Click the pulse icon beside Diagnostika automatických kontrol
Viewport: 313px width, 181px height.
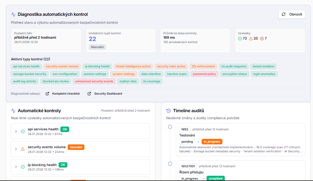13,14
